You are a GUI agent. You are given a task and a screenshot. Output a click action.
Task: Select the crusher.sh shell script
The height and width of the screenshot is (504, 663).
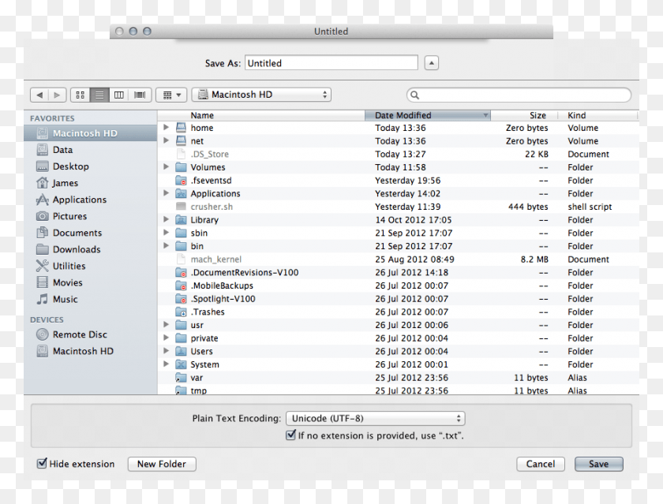398,207
